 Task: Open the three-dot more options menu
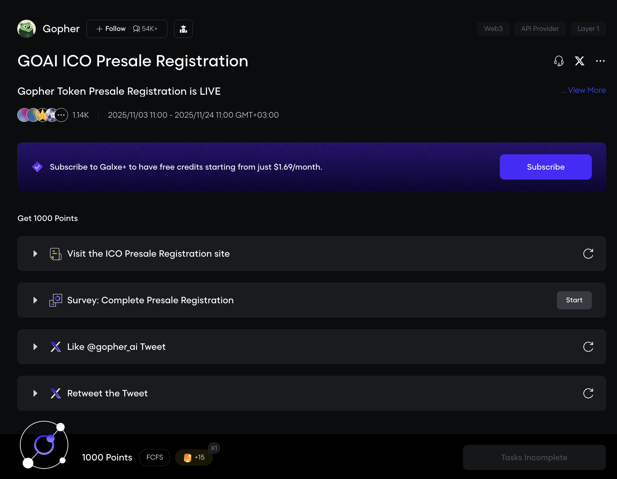600,61
